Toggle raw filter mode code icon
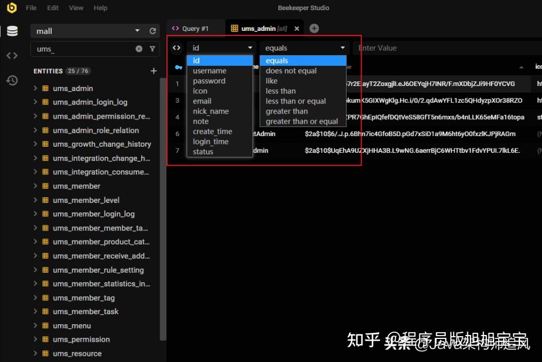 click(x=177, y=48)
